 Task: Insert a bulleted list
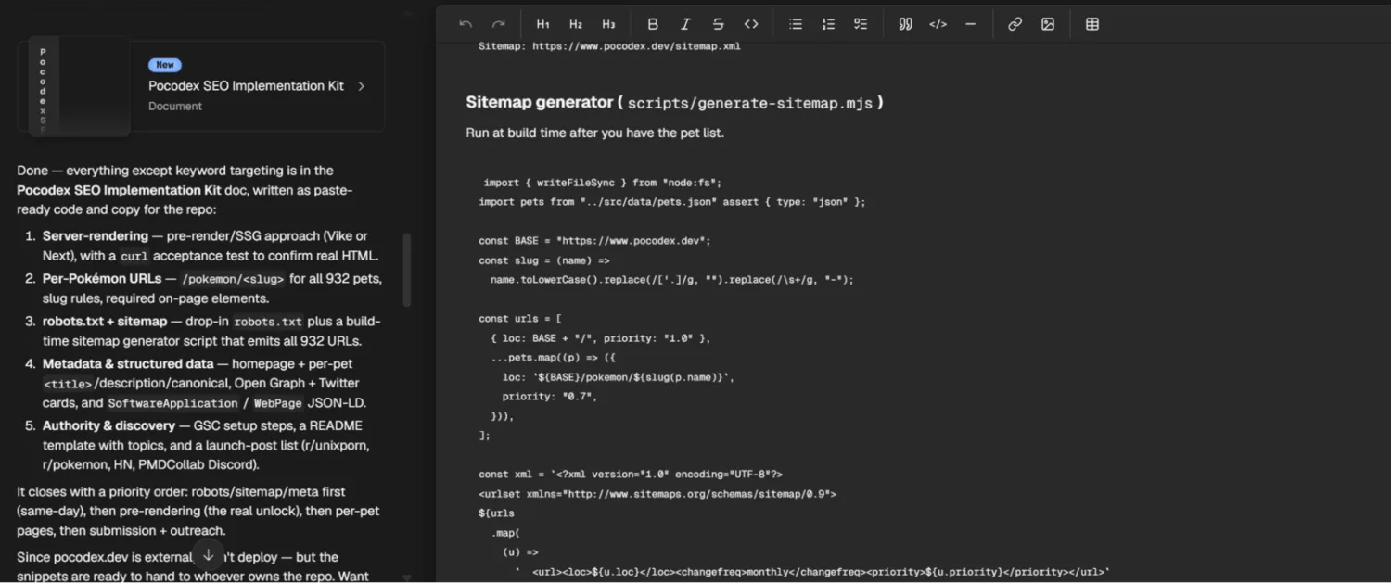pyautogui.click(x=796, y=24)
